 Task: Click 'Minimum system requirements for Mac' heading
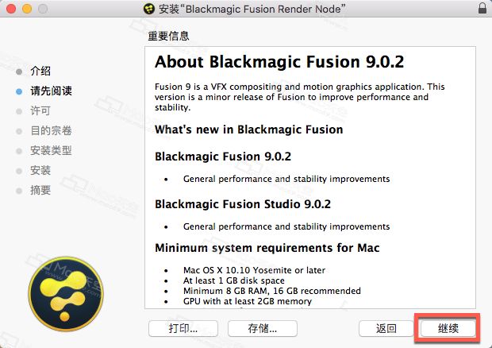[x=267, y=248]
